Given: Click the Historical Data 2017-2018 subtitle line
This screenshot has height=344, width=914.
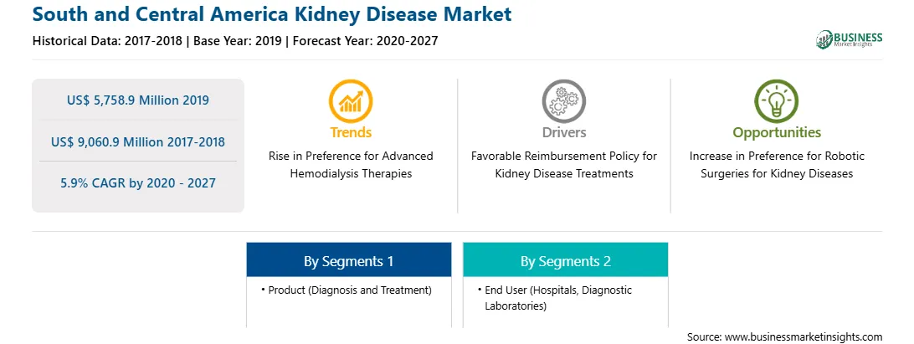Looking at the screenshot, I should coord(235,41).
